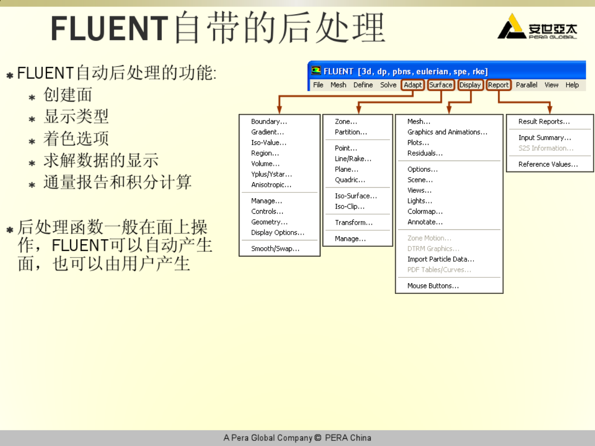Open the View menu
595x446 pixels.
551,85
